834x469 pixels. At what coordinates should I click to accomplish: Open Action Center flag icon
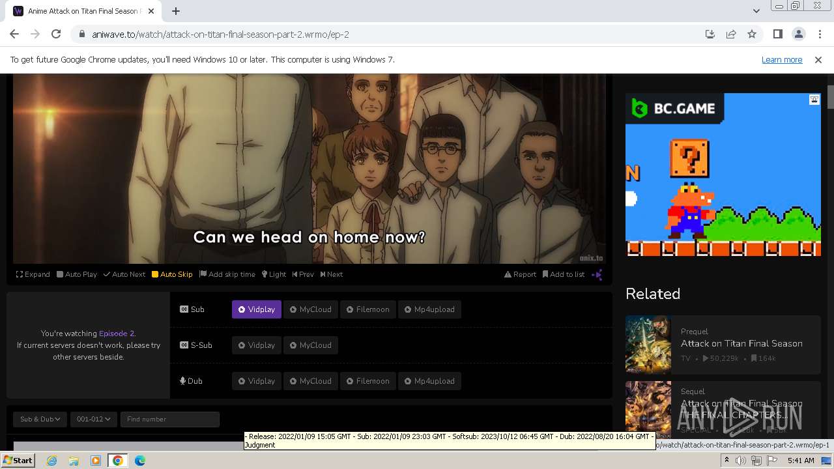pyautogui.click(x=771, y=461)
